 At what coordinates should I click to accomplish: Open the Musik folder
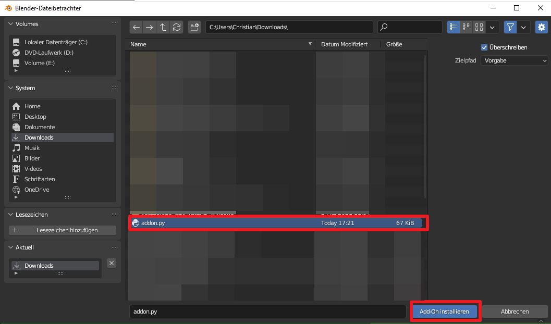pyautogui.click(x=63, y=148)
